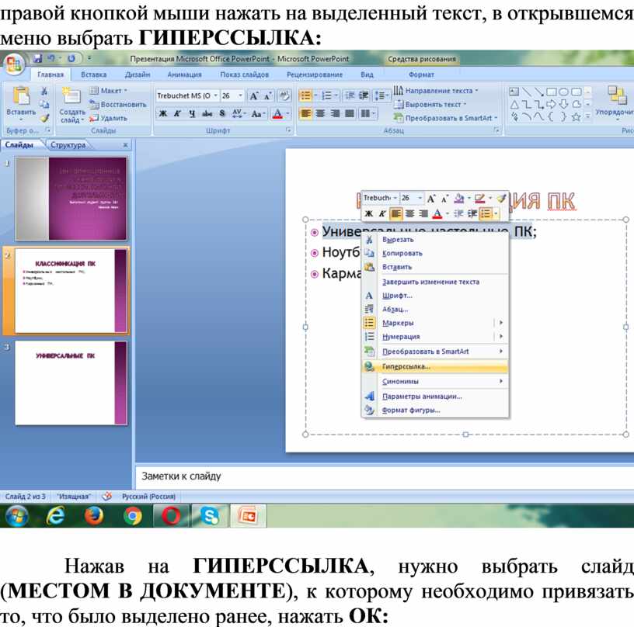
Task: Open Skype from taskbar
Action: [x=210, y=516]
